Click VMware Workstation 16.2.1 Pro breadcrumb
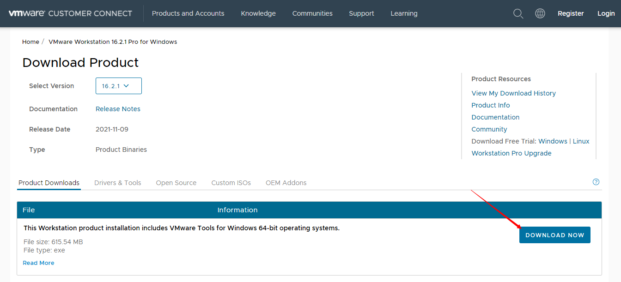 [113, 42]
